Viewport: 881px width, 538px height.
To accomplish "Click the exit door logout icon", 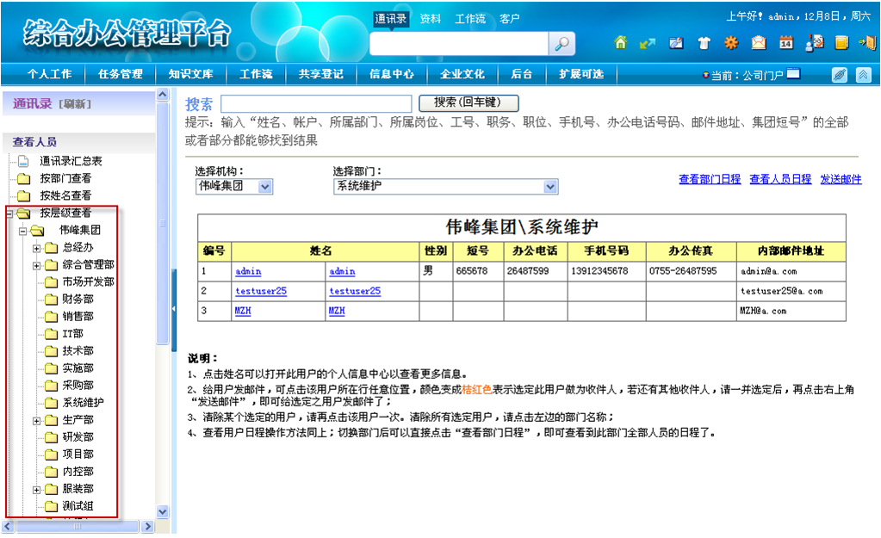I will point(867,43).
